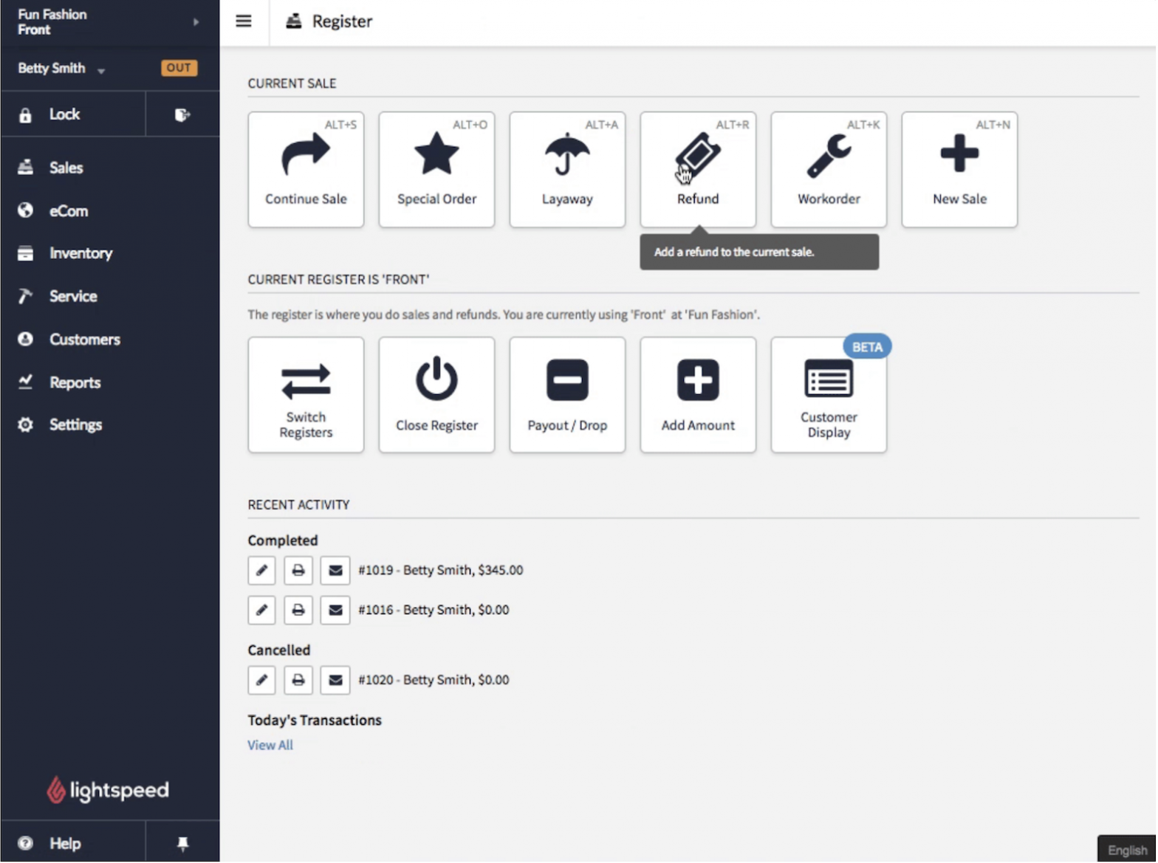Open the English language selector
The width and height of the screenshot is (1158, 863).
point(1126,850)
